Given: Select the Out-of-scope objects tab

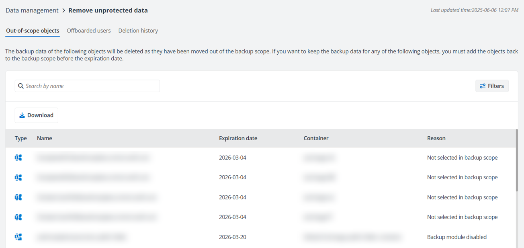Looking at the screenshot, I should (x=33, y=31).
